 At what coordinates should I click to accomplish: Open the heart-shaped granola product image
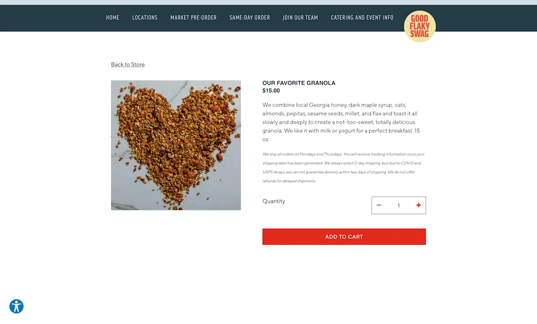click(176, 145)
